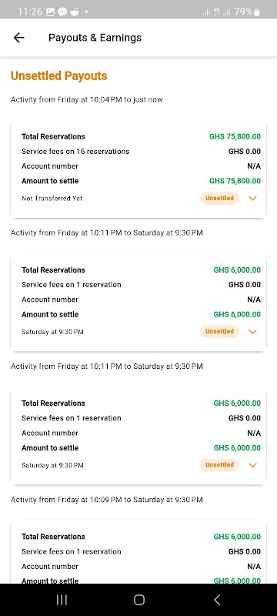Tap the Unsettled Payouts heading

(58, 75)
